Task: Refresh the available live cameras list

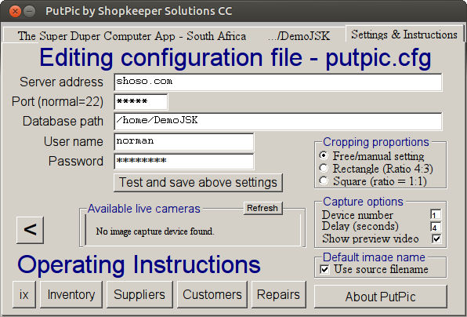Action: pos(262,208)
